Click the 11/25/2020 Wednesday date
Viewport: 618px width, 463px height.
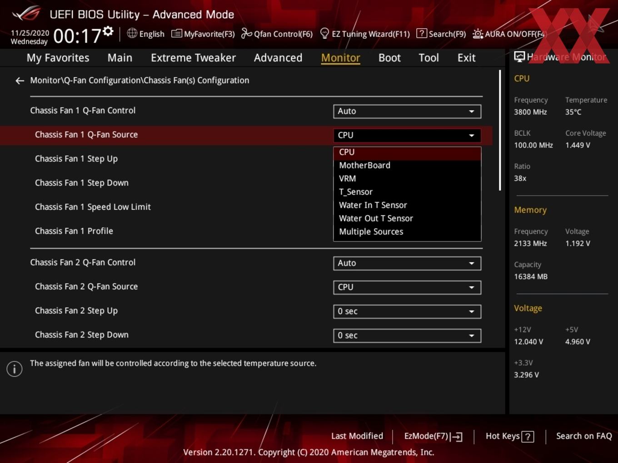30,37
